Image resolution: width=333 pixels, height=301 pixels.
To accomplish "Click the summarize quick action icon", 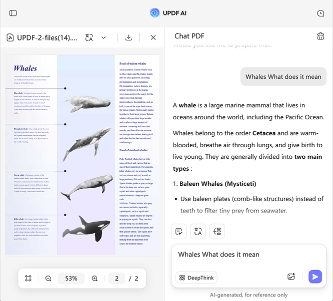I will click(x=179, y=231).
